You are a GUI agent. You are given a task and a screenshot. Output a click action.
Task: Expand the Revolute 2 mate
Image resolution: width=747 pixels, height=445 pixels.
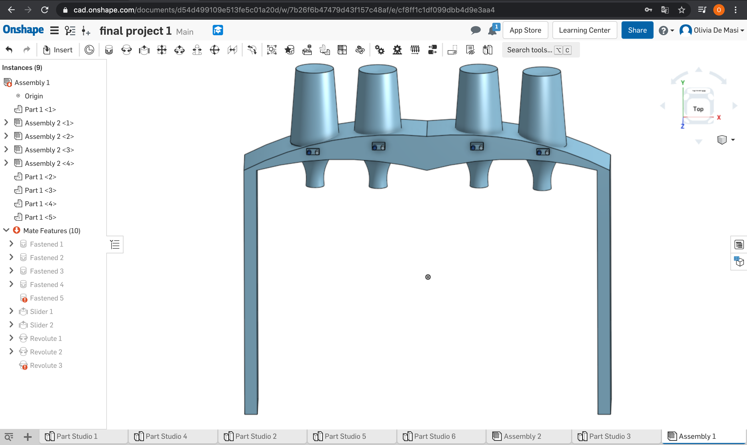pos(11,351)
